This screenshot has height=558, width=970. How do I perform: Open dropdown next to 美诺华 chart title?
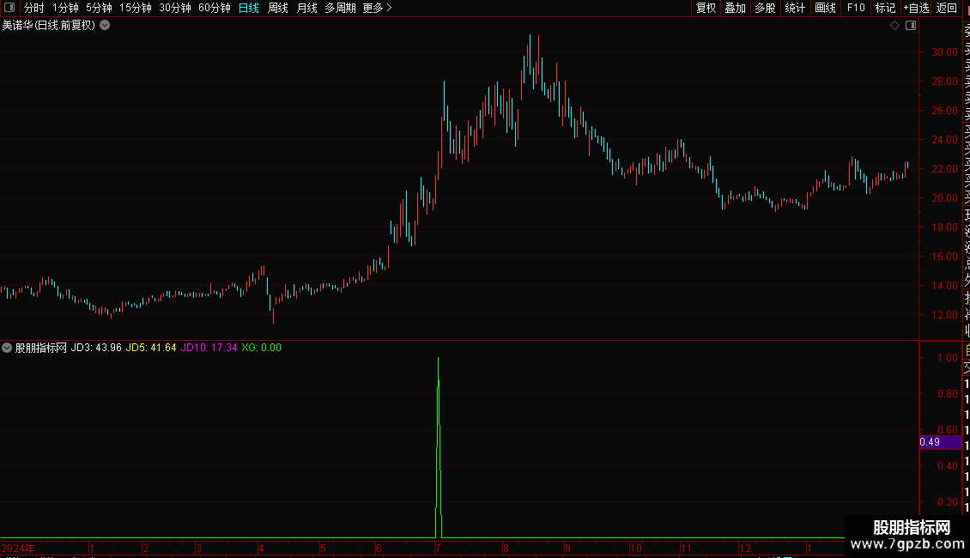point(106,26)
